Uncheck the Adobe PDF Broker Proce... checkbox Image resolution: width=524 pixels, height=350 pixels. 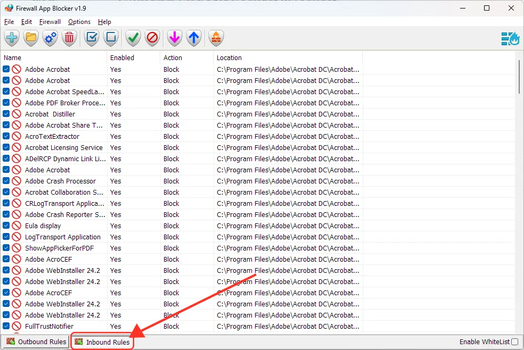[x=6, y=103]
